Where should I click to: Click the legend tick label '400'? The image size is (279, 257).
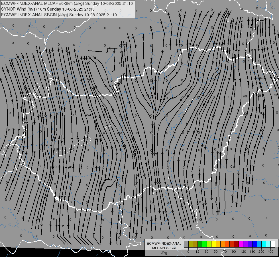[x=270, y=252]
